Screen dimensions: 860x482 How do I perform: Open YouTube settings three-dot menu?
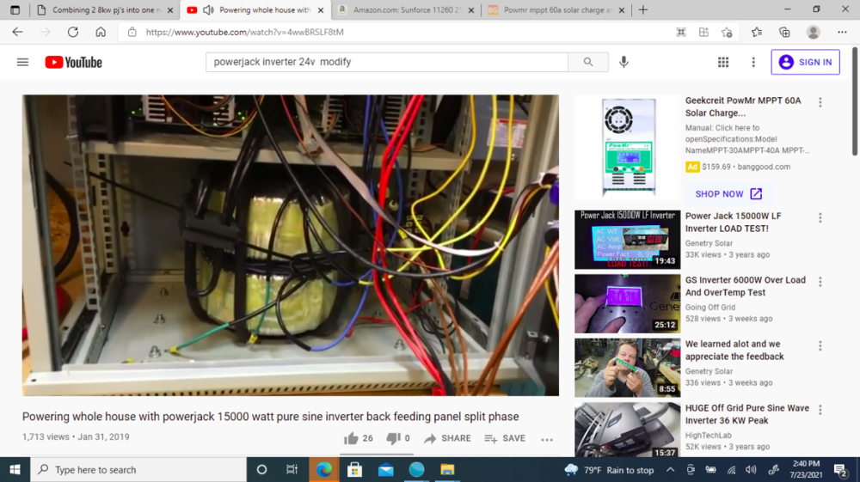(x=753, y=62)
